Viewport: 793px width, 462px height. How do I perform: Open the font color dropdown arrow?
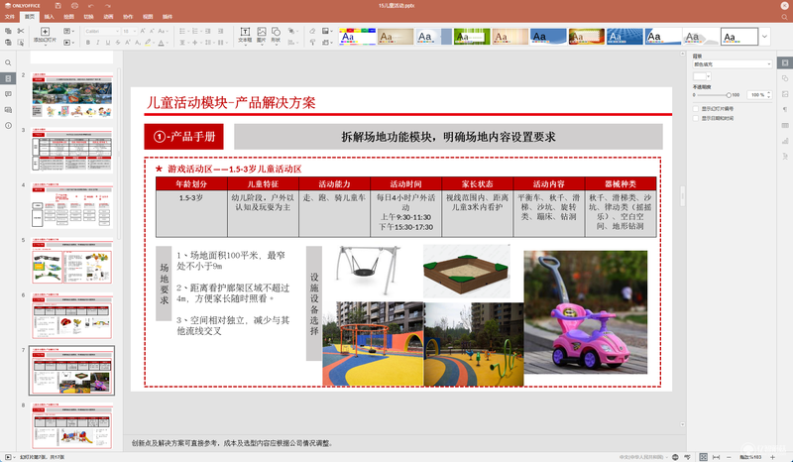pos(167,43)
